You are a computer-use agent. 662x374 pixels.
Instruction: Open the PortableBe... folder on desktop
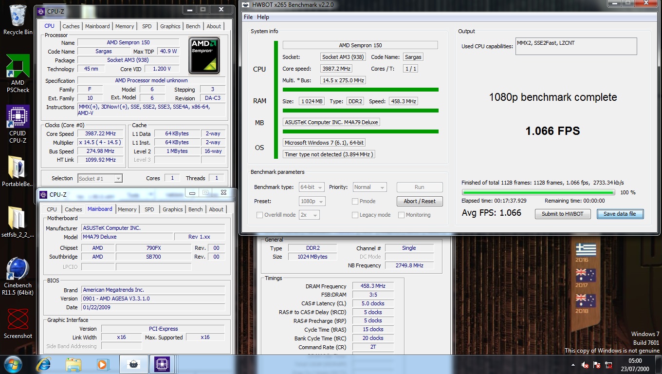pyautogui.click(x=18, y=172)
